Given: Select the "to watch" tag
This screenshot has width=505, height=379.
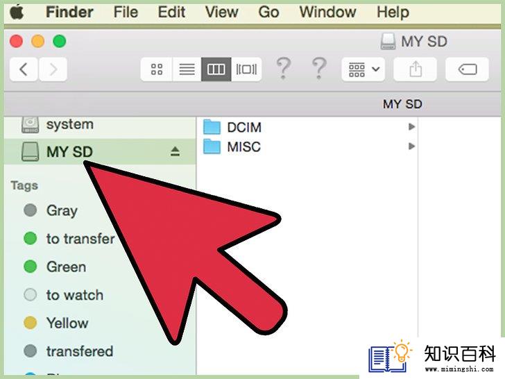Looking at the screenshot, I should [75, 295].
